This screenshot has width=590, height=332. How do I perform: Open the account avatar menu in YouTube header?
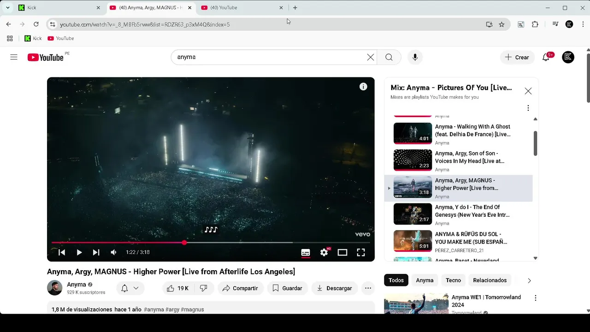point(568,57)
